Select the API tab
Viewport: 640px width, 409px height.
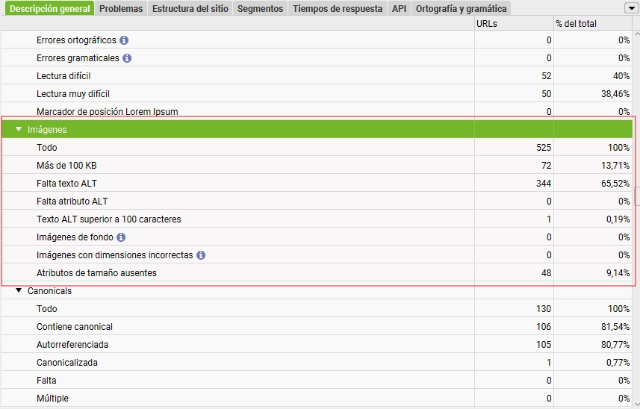point(399,8)
